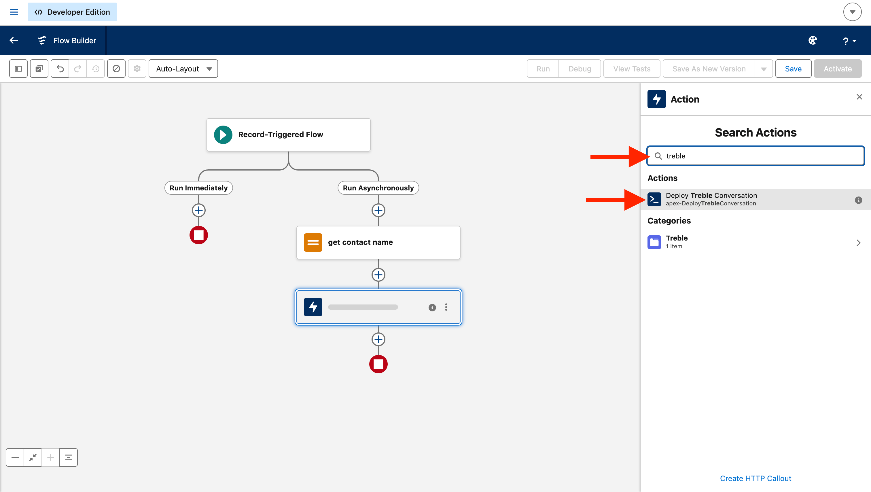
Task: Click the canvas alignment lines icon
Action: coord(68,457)
